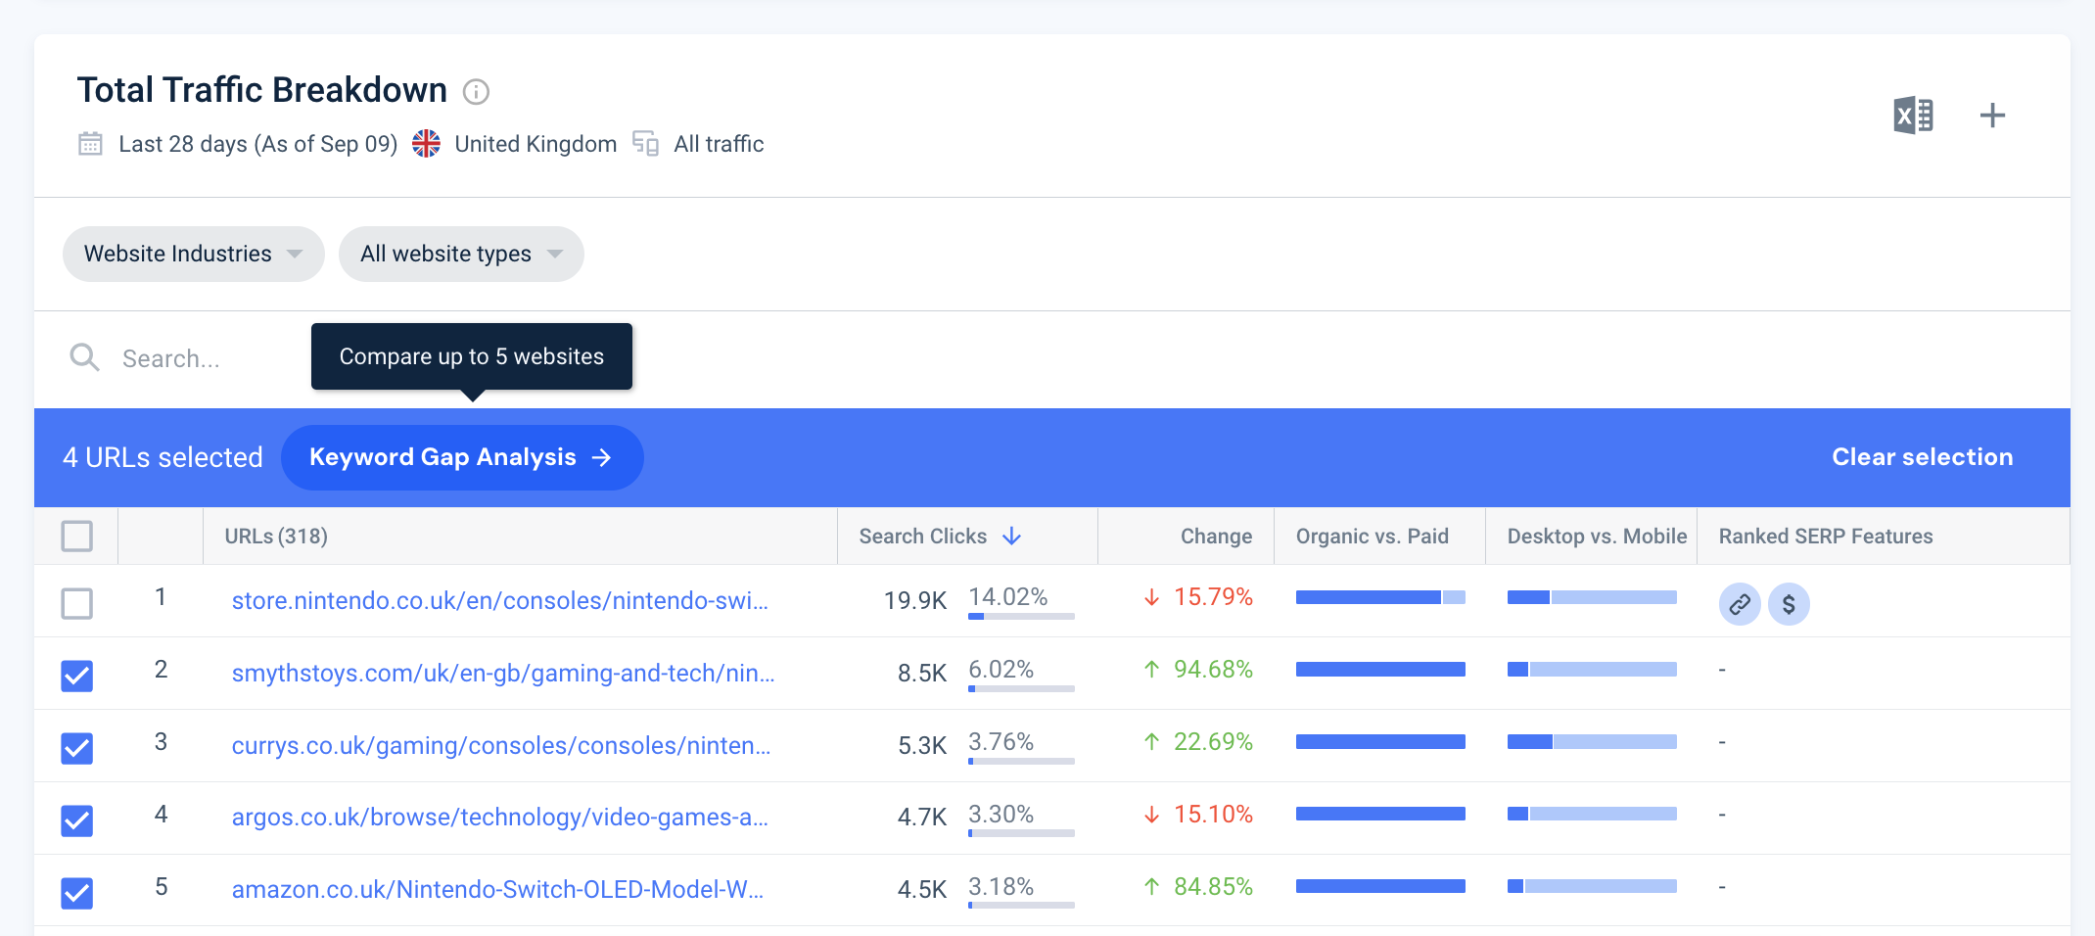Click 3.18% traffic share value
Screen dimensions: 2095x936
click(x=1001, y=886)
